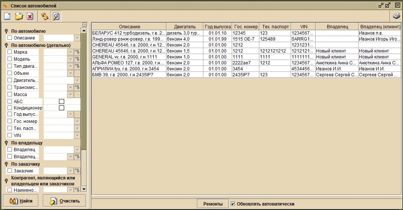Enable the Объем filter checkbox
Screen dimensions: 403x210
(x=10, y=73)
